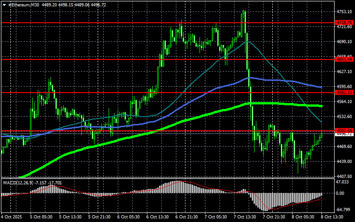Click the triangle arrow beside #Ethereum,M30
The image size is (355, 222).
(4, 5)
